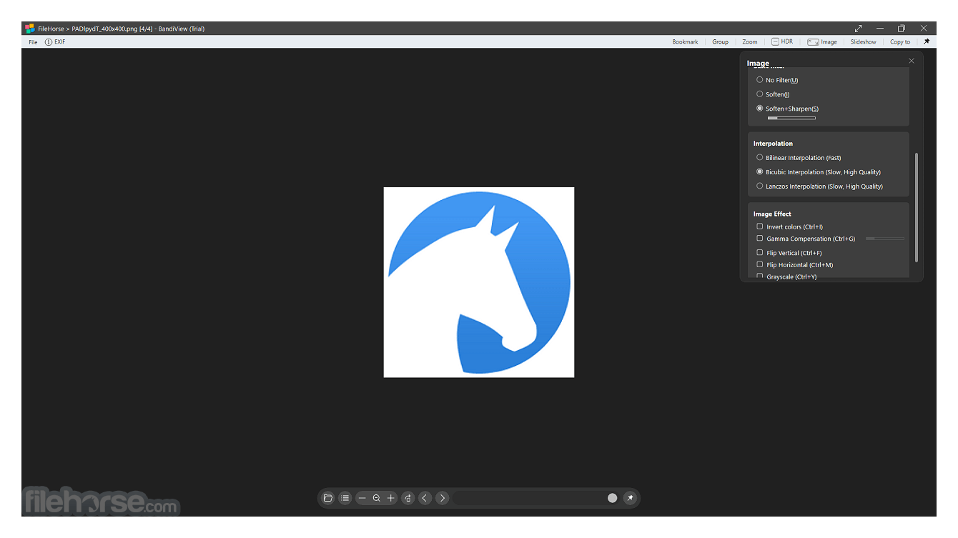Enter full screen with the diagonal arrows icon
Viewport: 958px width, 538px height.
(x=859, y=29)
